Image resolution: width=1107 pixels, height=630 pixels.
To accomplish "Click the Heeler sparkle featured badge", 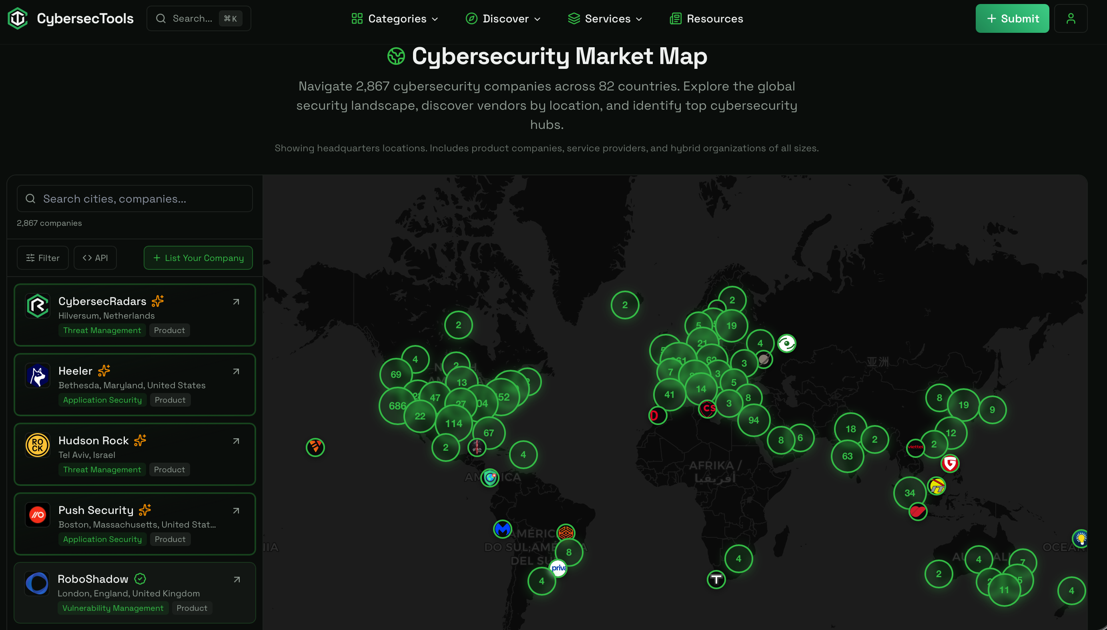I will [104, 370].
